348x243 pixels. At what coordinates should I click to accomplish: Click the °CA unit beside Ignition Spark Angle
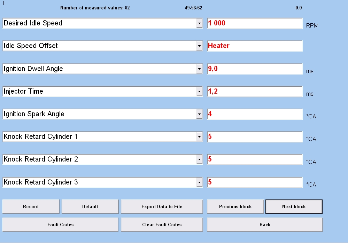tap(311, 116)
